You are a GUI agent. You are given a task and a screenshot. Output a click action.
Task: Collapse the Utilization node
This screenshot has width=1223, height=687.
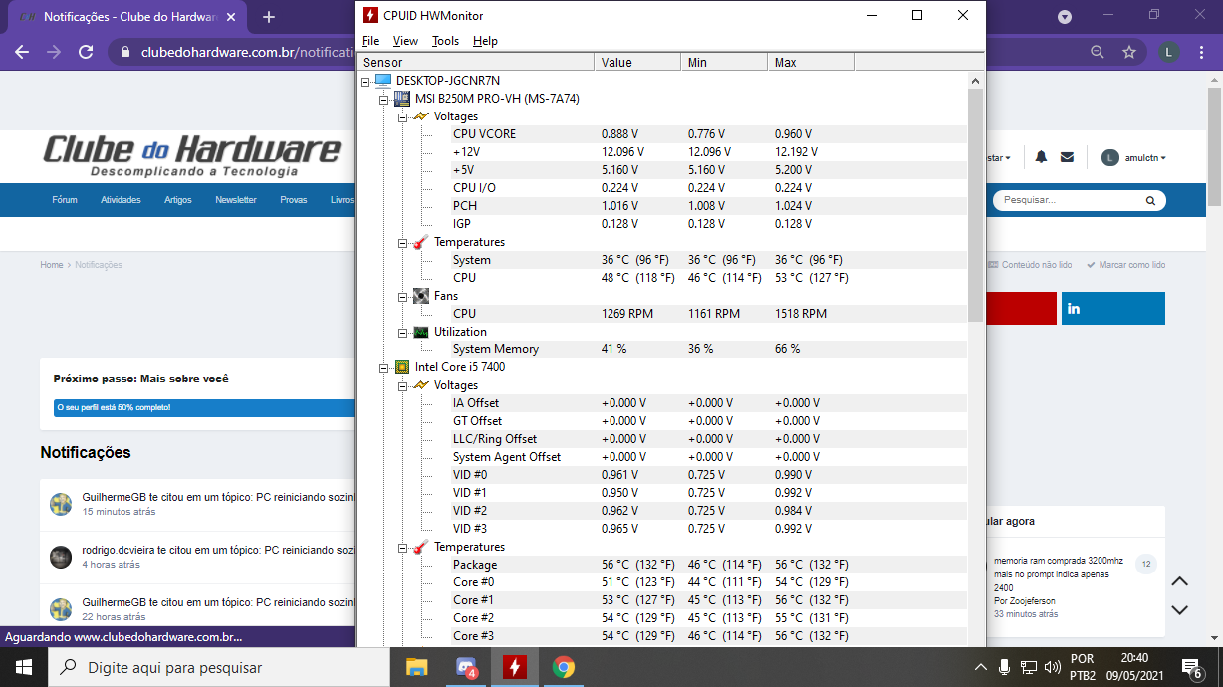point(403,332)
